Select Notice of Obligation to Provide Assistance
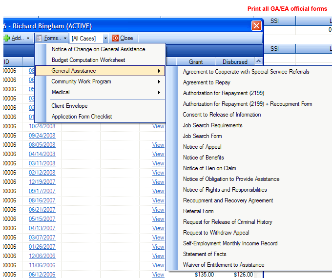Image resolution: width=332 pixels, height=278 pixels. (231, 179)
